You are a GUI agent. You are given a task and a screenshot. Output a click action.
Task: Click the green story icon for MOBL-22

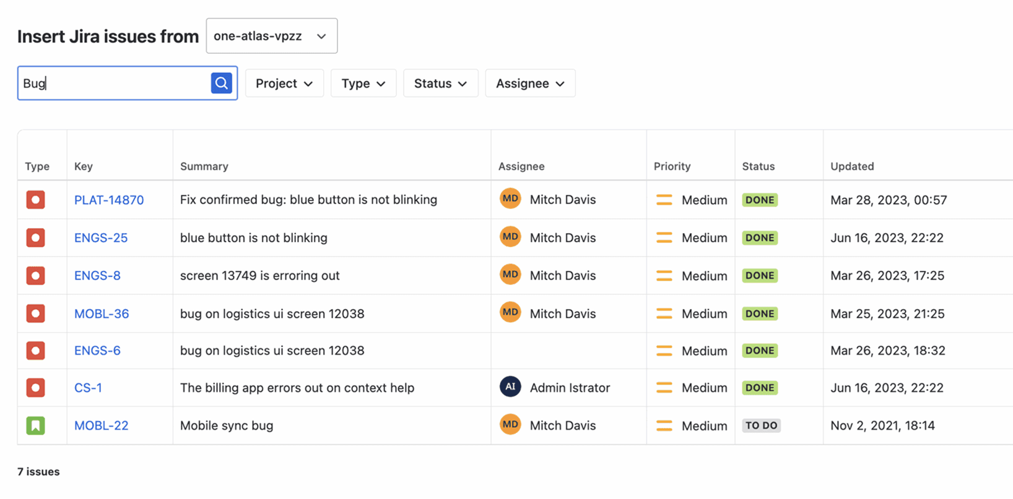[x=35, y=425]
